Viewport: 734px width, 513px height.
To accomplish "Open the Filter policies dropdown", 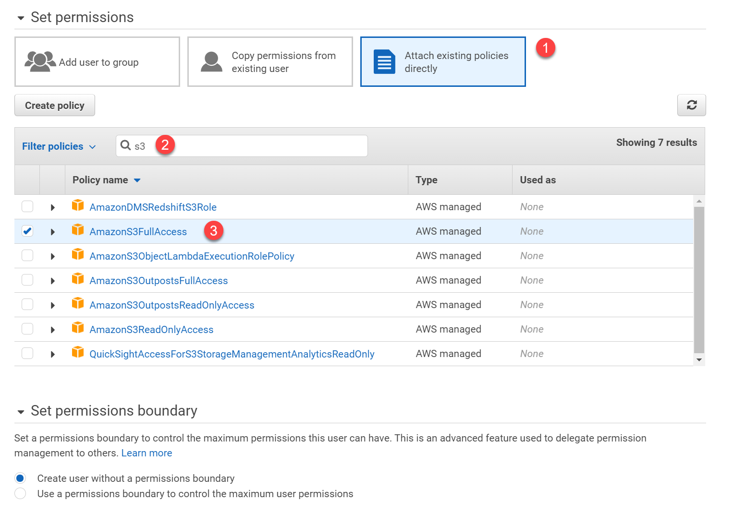I will pyautogui.click(x=59, y=146).
